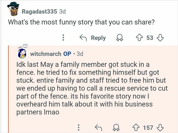Viewport: 178px width, 133px height.
Task: Click the 3d timestamp on witchmarch's reply
Action: (x=79, y=54)
